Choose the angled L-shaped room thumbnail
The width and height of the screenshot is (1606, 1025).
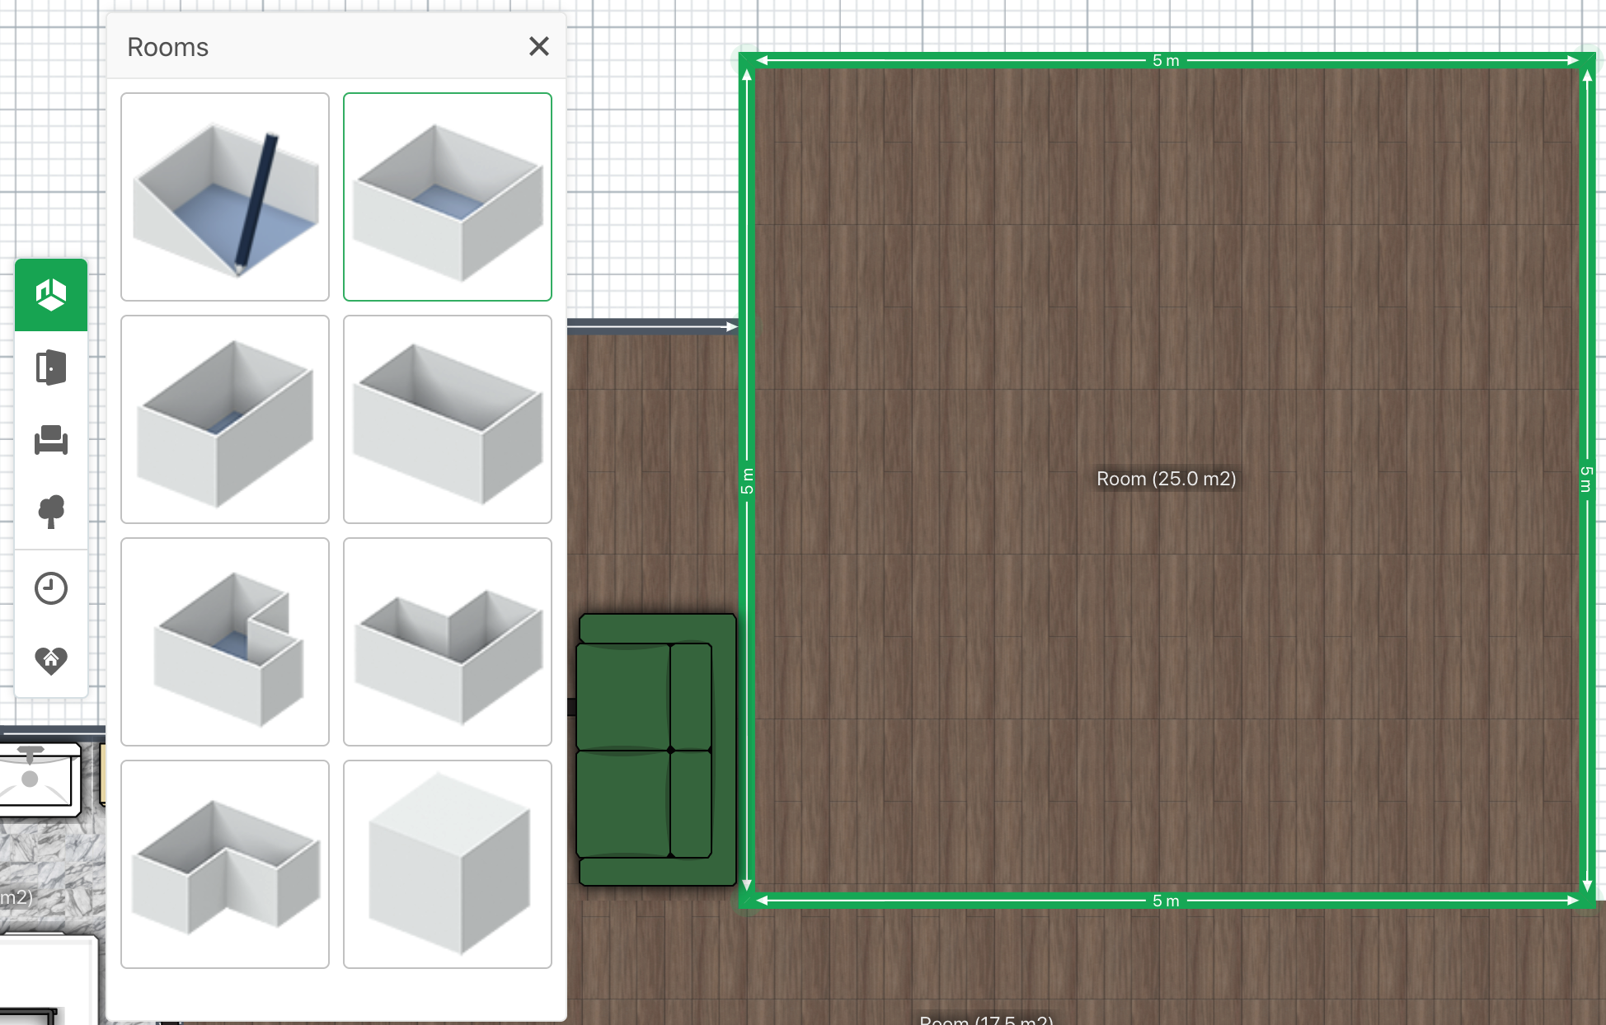click(448, 642)
